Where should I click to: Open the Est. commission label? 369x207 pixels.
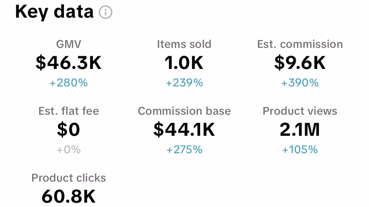[x=300, y=44]
